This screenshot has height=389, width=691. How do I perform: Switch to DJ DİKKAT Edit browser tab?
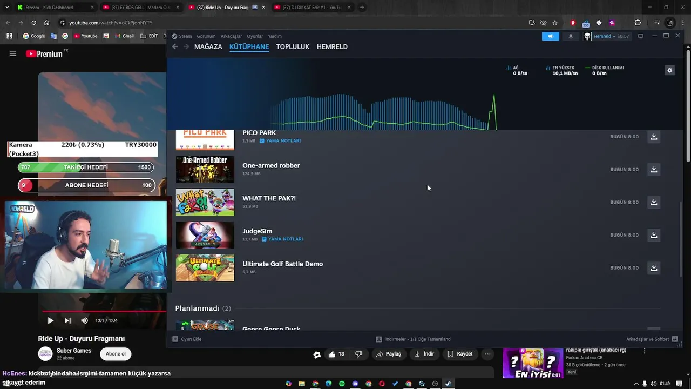311,8
